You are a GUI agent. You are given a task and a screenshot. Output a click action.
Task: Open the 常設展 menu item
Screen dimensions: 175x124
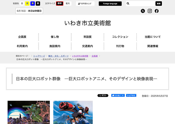(87, 37)
